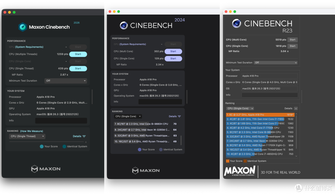The height and width of the screenshot is (195, 335).
Task: Start CPU Single Thread test in Cinebench 2026
Action: [x=78, y=69]
